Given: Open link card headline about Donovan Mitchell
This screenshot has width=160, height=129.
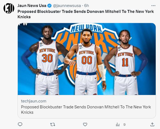Looking at the screenshot, I should coord(86,110).
